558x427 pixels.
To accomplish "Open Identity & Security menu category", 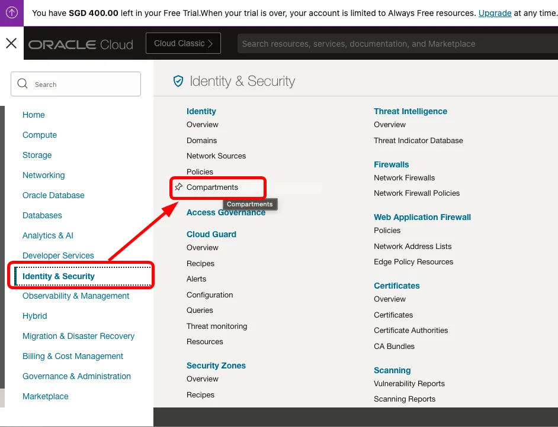I will (x=59, y=276).
